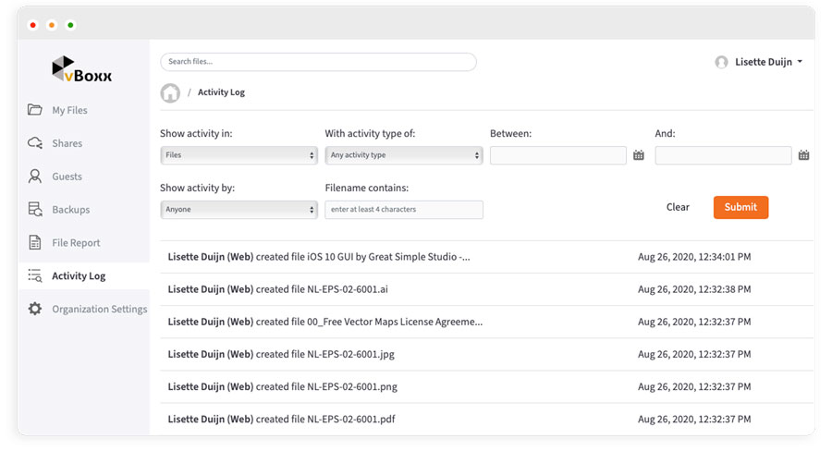Click the home icon in the breadcrumb
The height and width of the screenshot is (451, 832).
170,93
